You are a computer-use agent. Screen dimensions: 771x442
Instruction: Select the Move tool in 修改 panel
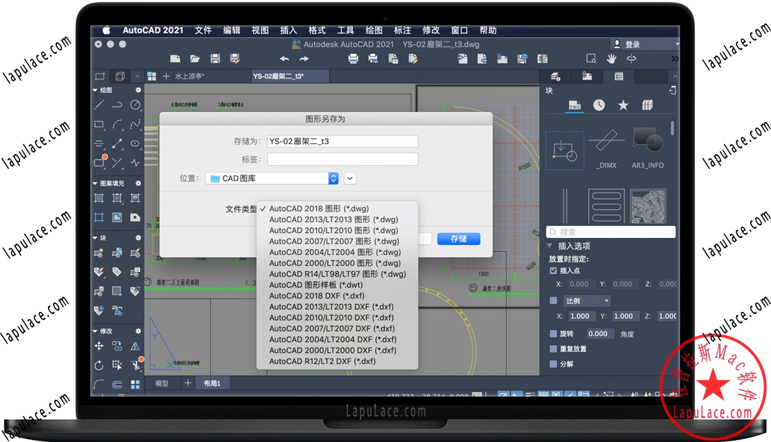pyautogui.click(x=99, y=346)
